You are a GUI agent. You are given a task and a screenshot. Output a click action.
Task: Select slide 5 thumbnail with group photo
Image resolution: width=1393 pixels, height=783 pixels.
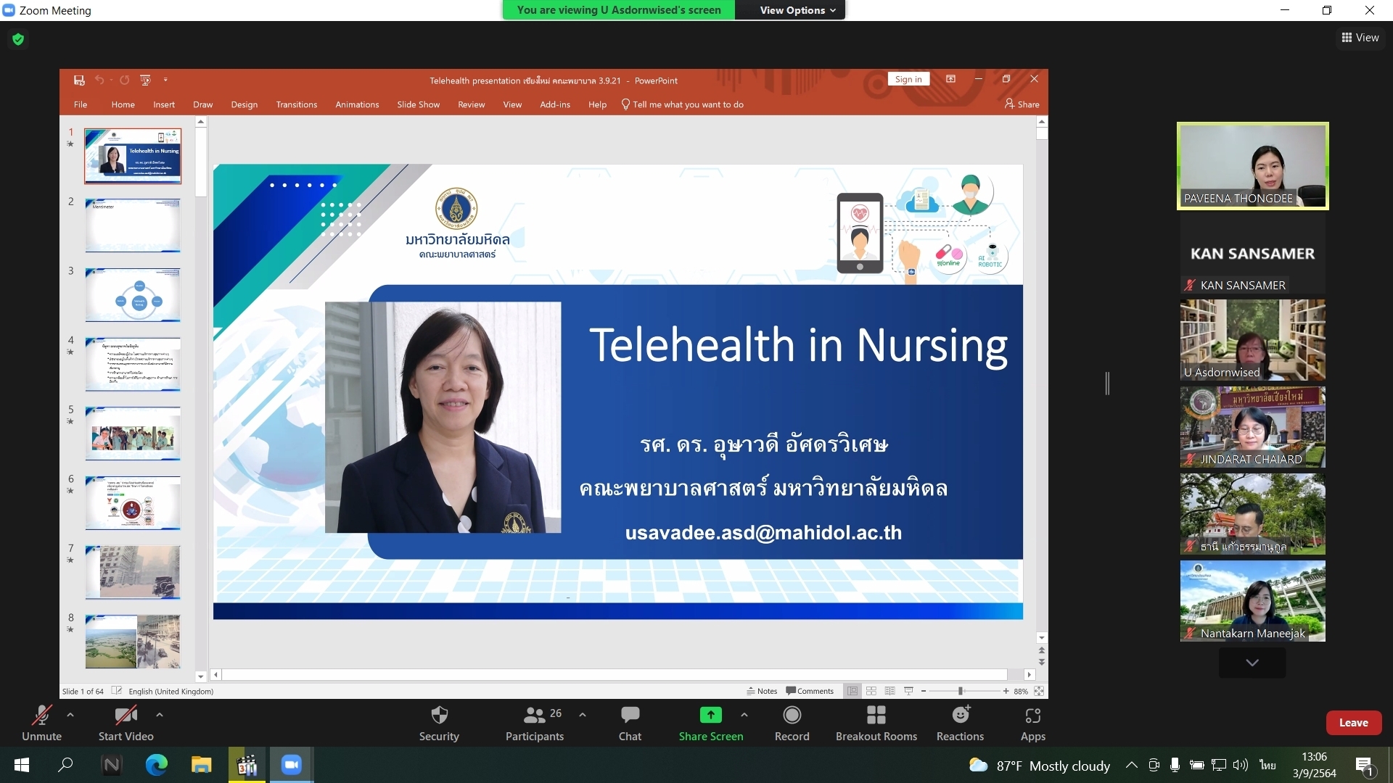(133, 434)
